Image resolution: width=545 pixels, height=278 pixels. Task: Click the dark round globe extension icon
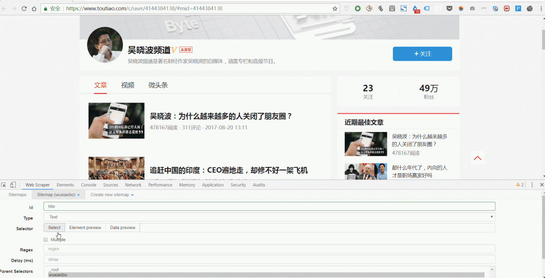[530, 9]
